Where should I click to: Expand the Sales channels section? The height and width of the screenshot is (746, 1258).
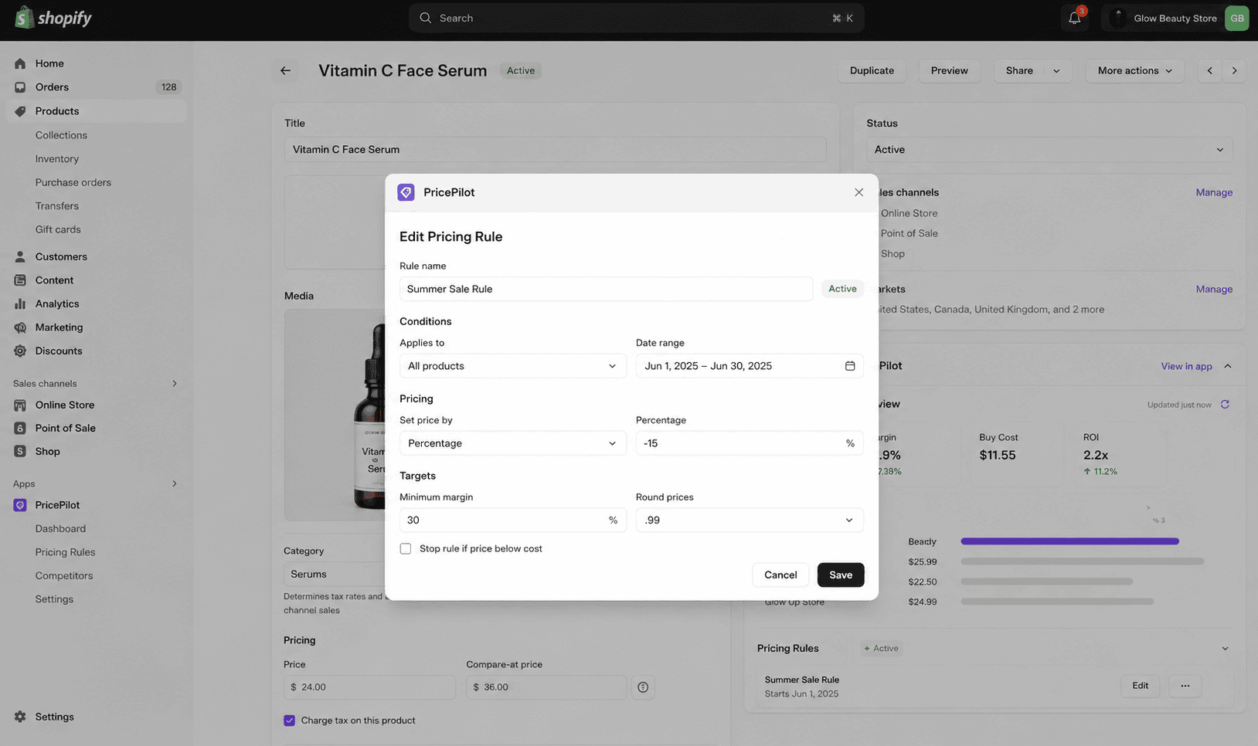click(174, 384)
